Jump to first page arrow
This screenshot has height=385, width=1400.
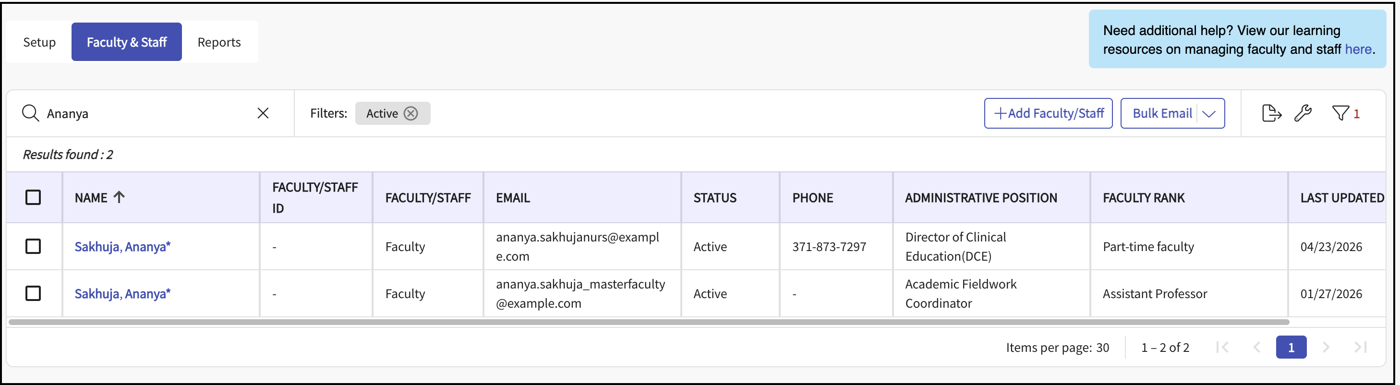click(1222, 348)
